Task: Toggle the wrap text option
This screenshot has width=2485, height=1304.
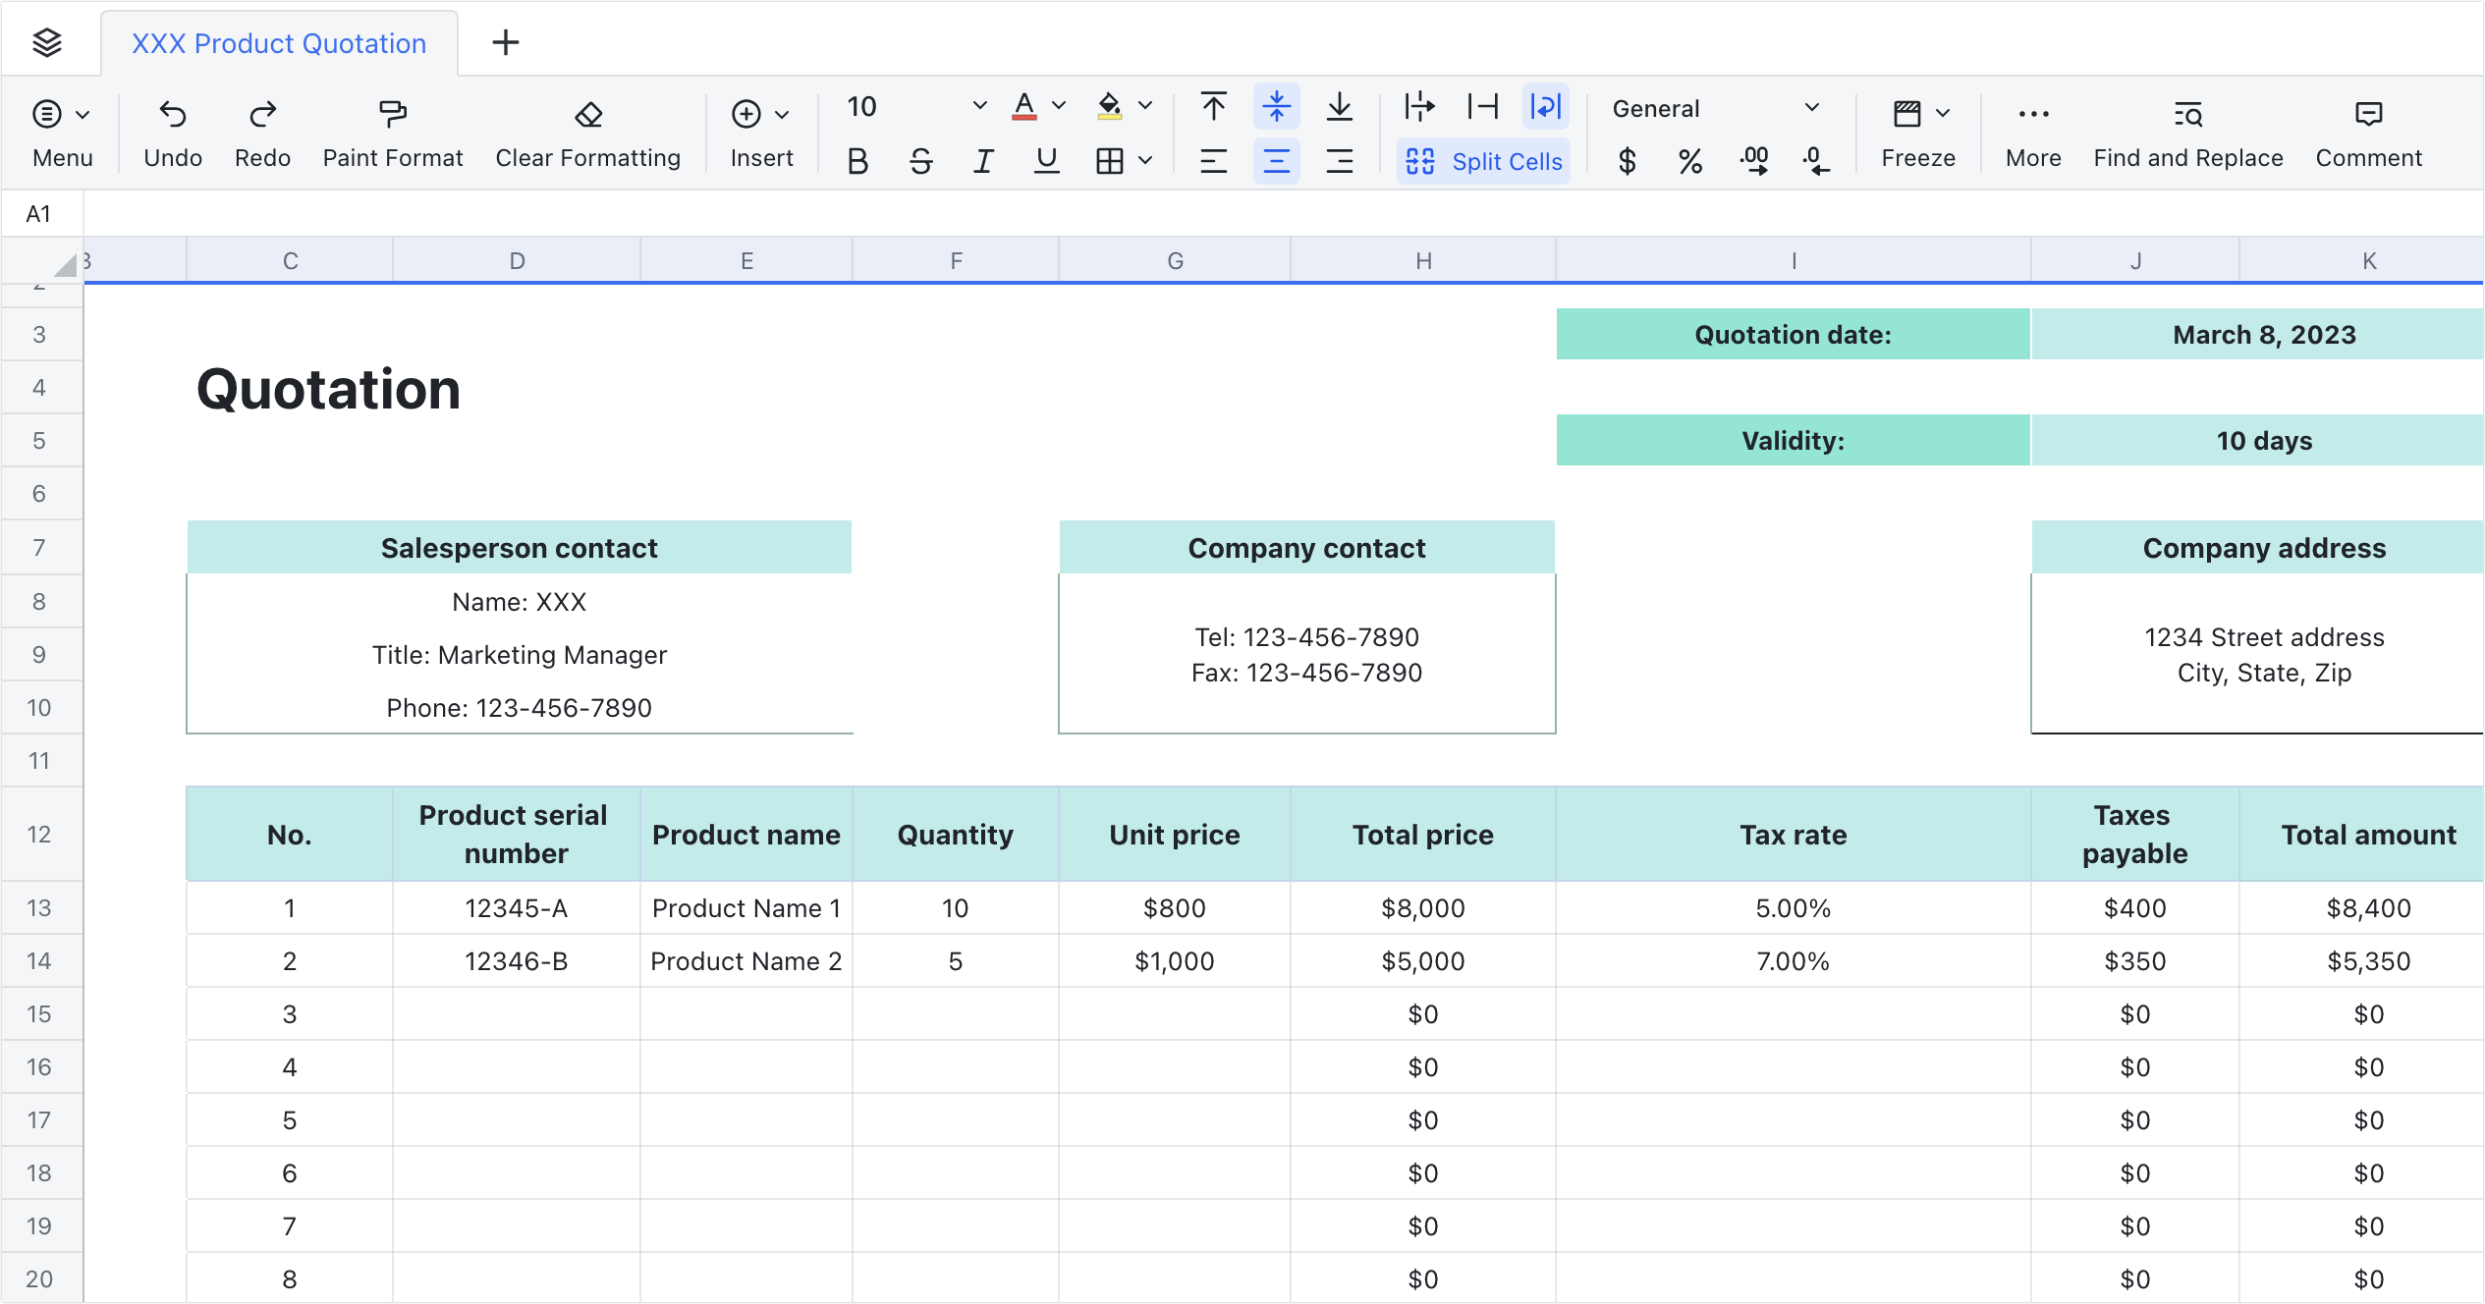Action: (x=1545, y=106)
